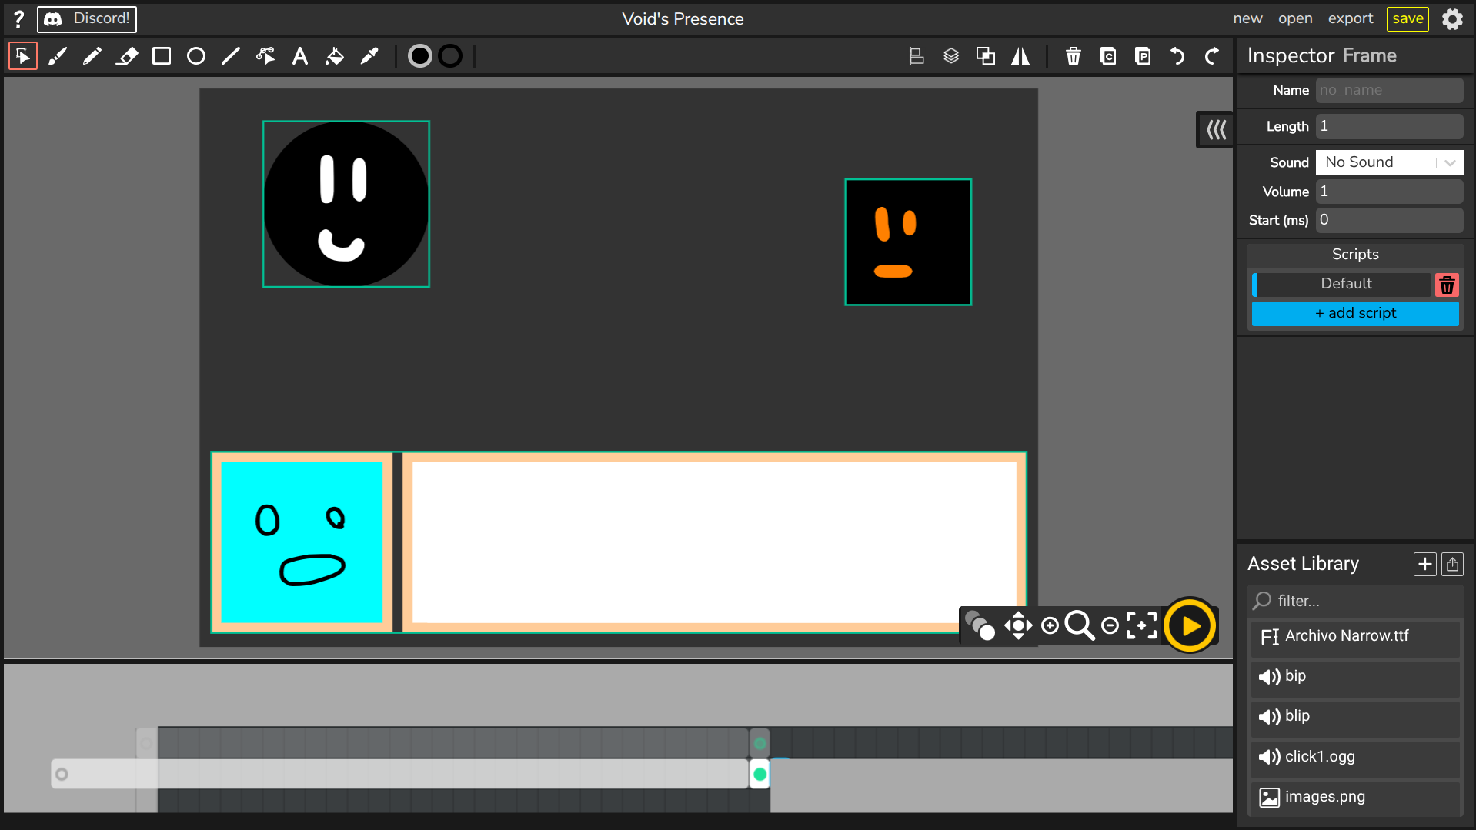The image size is (1476, 830).
Task: Toggle onion skinning overlay
Action: 980,626
